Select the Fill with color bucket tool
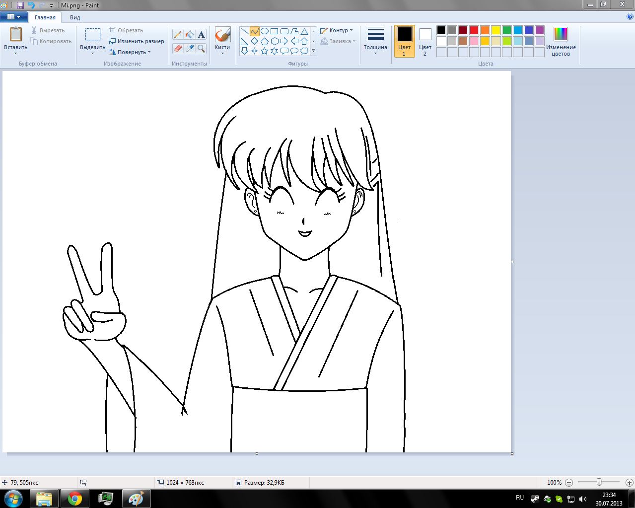 (189, 34)
